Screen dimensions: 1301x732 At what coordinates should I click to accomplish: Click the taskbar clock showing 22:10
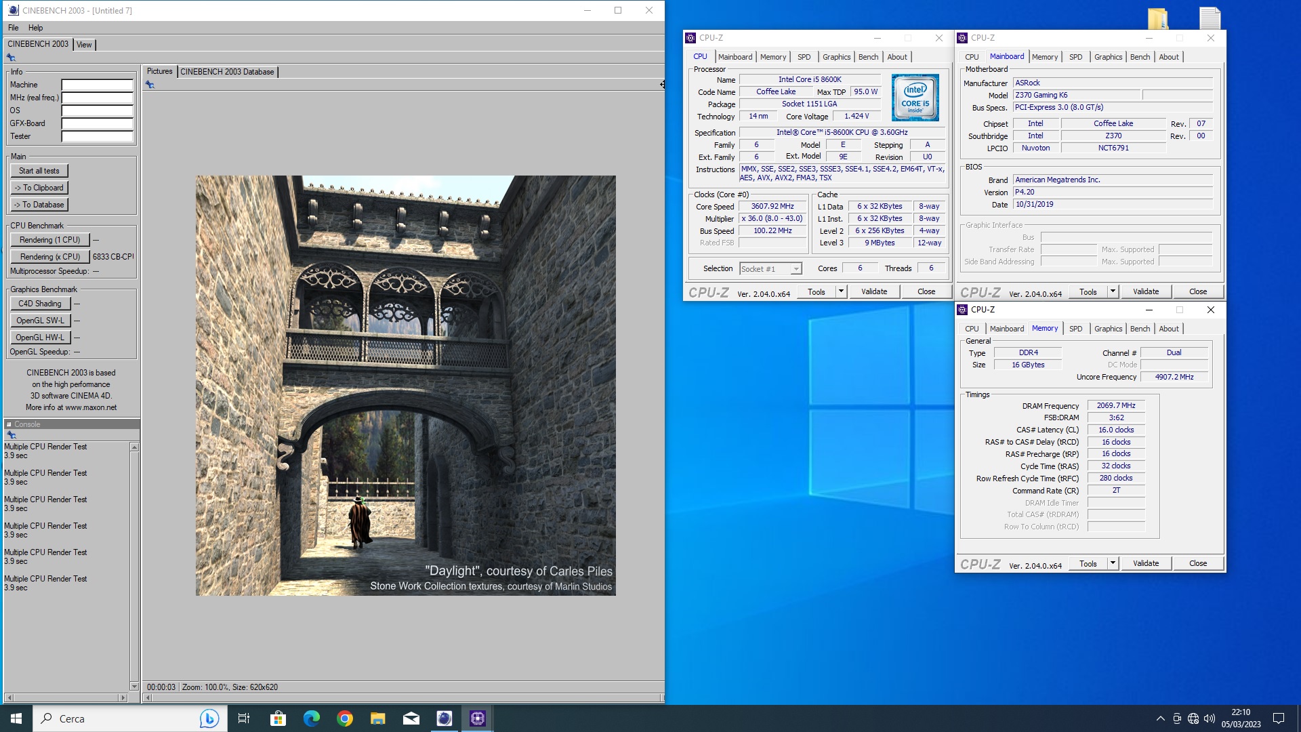coord(1241,718)
